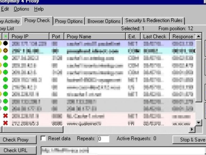Screen dimensions: 206x155
Task: Select the Proxy Check tab
Action: pos(37,20)
